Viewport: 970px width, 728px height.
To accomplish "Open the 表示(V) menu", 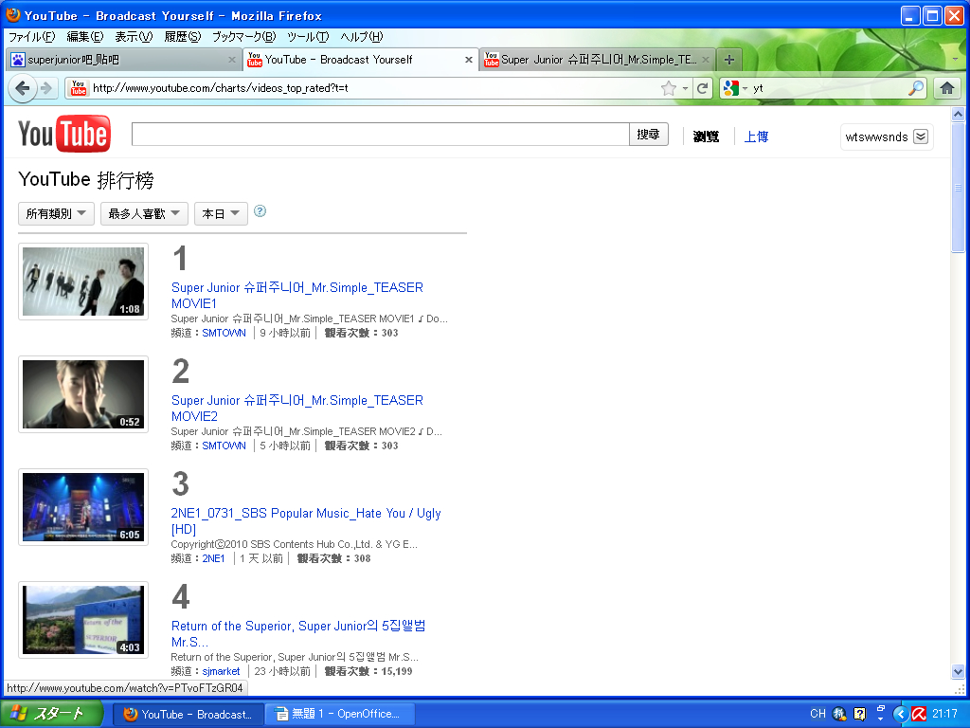I will (134, 37).
